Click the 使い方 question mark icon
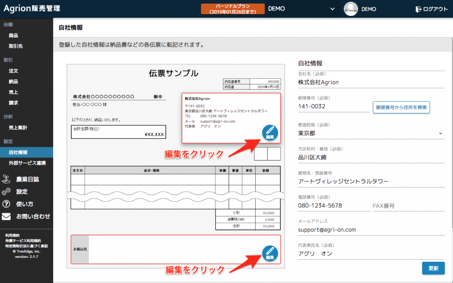453x283 pixels. pos(6,204)
